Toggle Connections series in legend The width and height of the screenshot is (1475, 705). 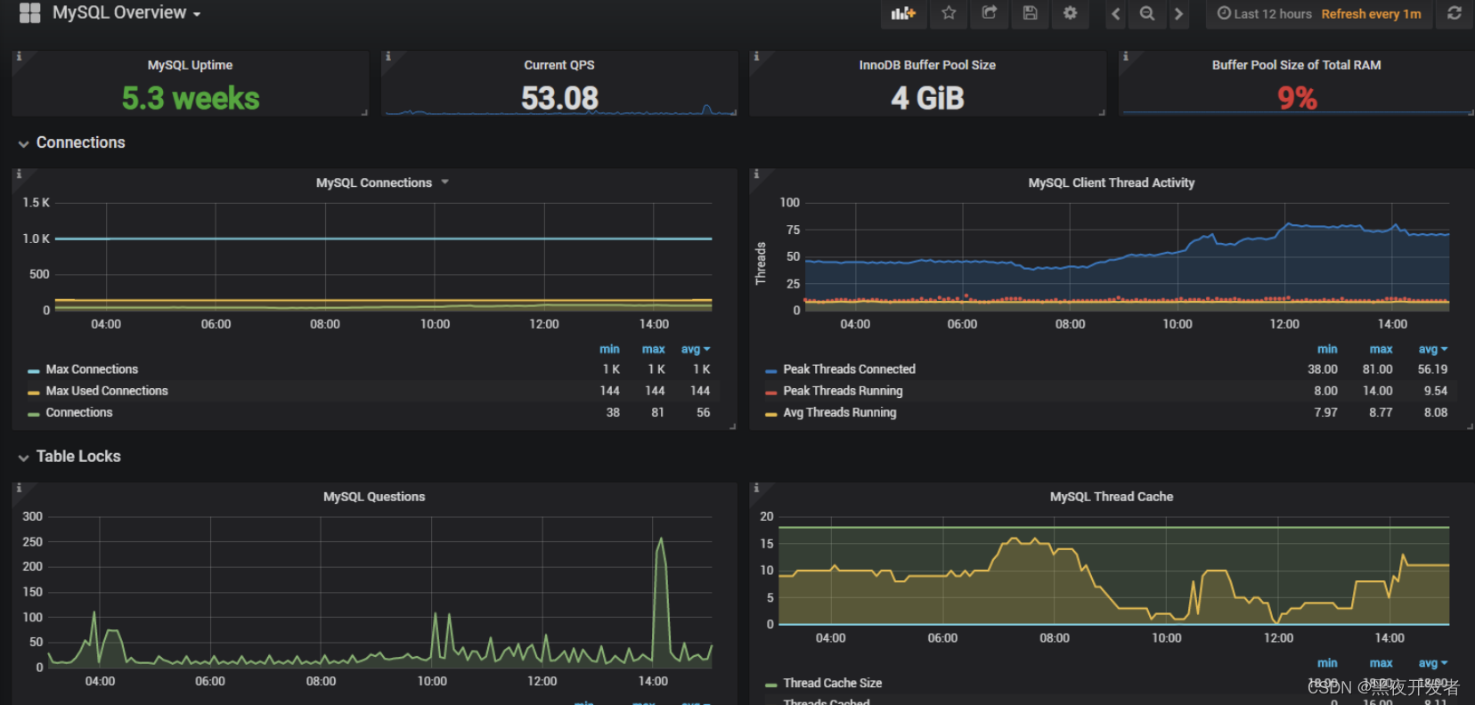click(79, 412)
